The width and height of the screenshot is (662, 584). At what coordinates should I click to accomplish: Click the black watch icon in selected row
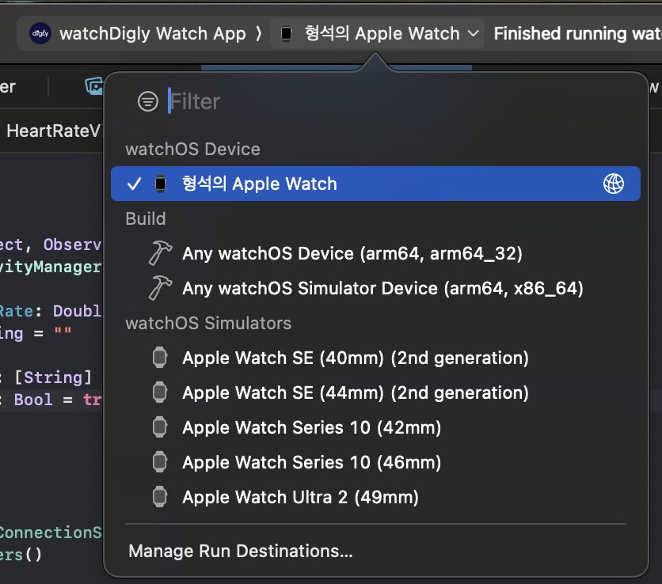click(x=161, y=184)
